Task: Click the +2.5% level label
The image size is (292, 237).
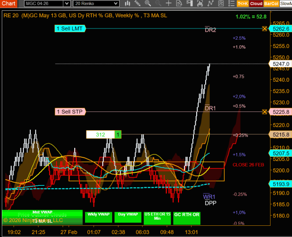Action: click(239, 38)
